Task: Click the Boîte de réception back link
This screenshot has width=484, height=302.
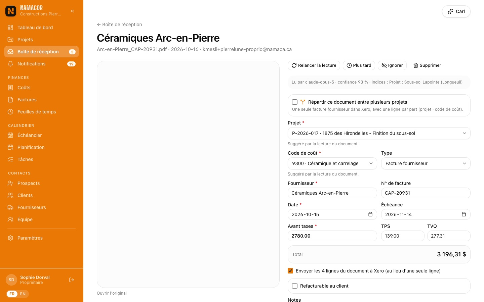Action: 119,24
